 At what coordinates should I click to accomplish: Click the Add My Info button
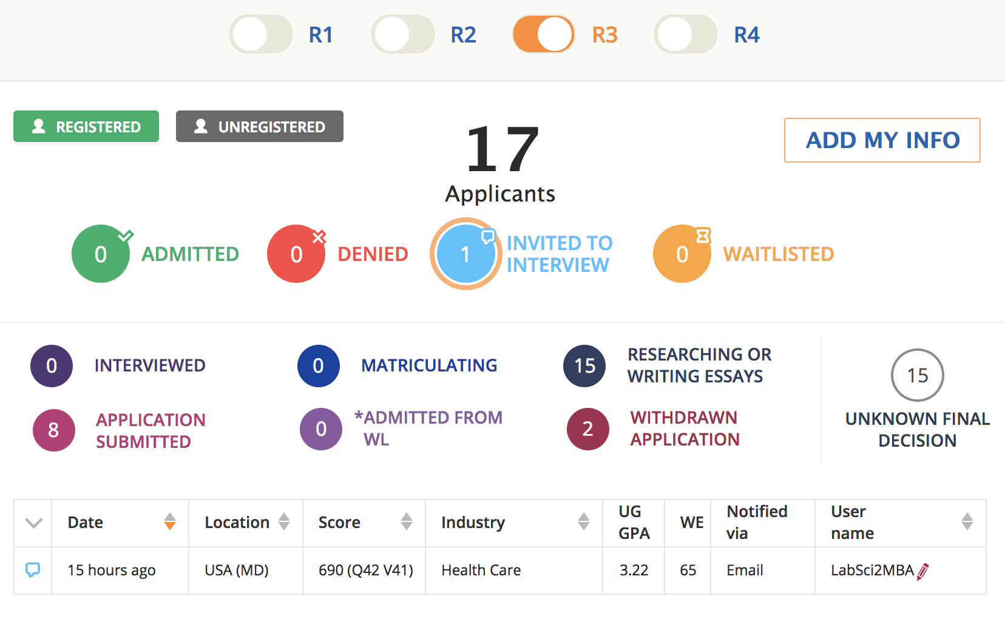coord(882,140)
